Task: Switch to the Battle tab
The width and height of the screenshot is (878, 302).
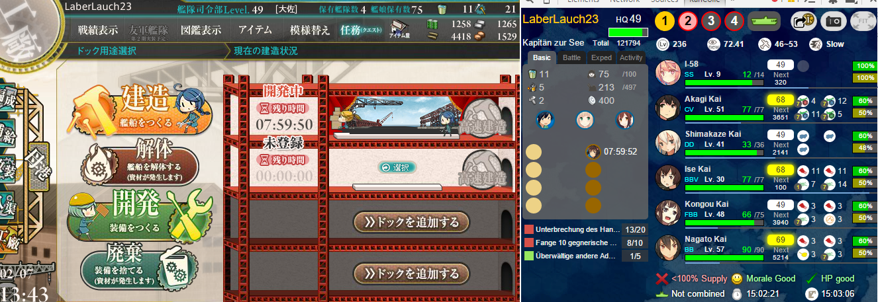Action: pyautogui.click(x=571, y=58)
